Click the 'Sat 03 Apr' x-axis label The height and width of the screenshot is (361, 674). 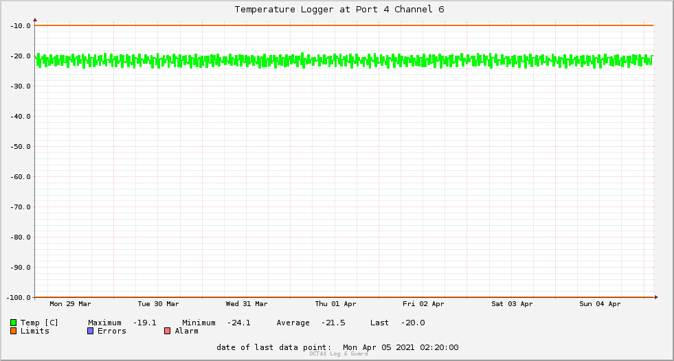512,304
